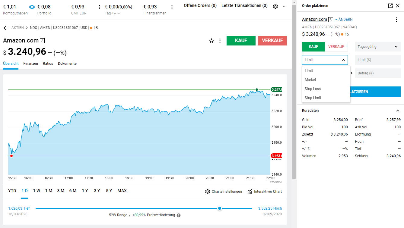The width and height of the screenshot is (404, 228).
Task: Click the 3.552,25 Hoch label
Action: tap(270, 208)
